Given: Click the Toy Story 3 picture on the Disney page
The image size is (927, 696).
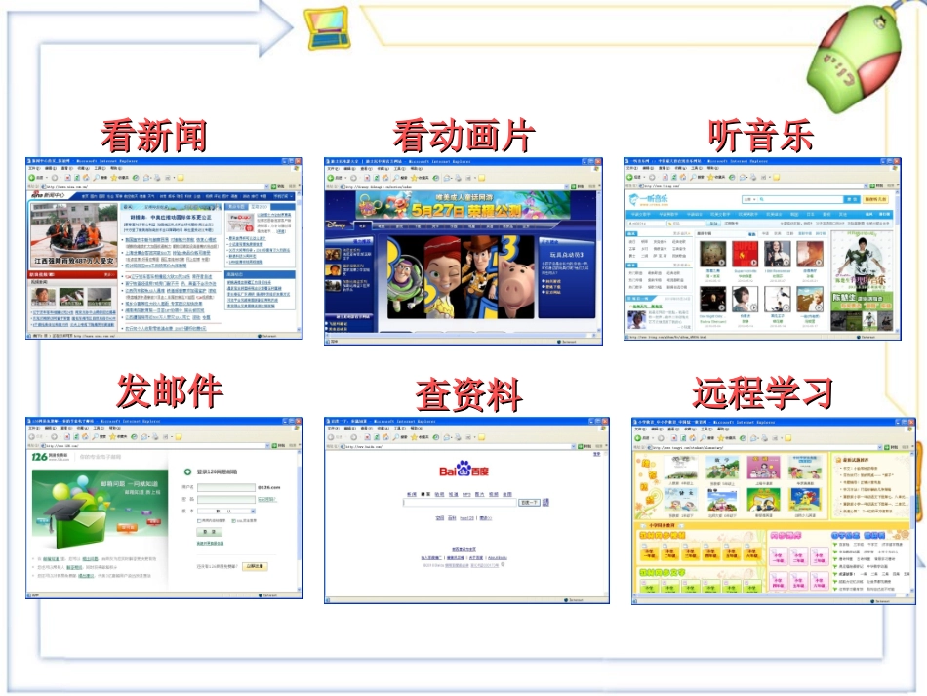Looking at the screenshot, I should 462,277.
